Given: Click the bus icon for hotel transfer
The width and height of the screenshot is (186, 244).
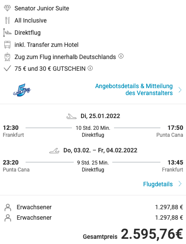Looking at the screenshot, I should point(7,45).
